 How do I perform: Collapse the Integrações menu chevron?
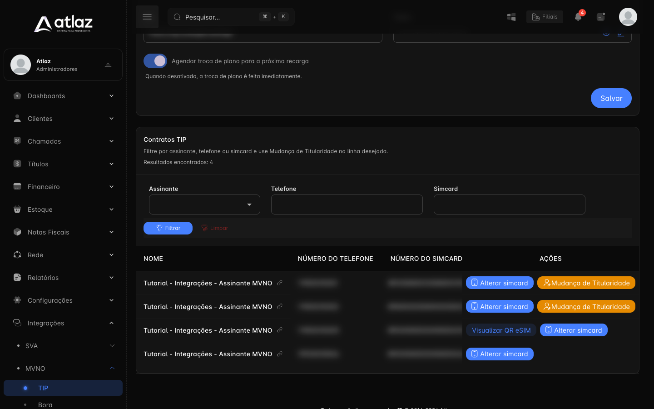[x=111, y=323]
